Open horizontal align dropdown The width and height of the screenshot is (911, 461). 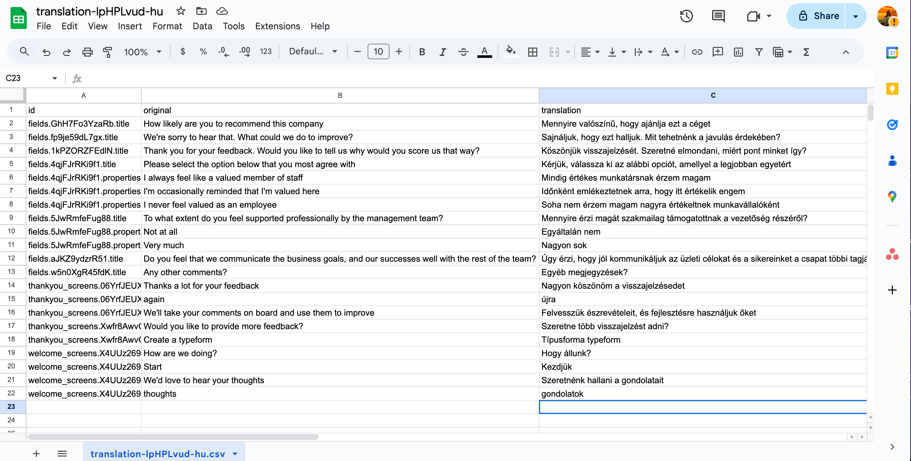pos(590,52)
